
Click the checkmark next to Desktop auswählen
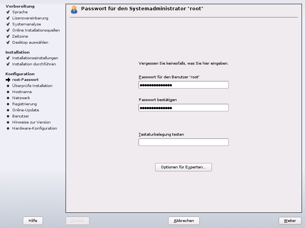pos(8,43)
